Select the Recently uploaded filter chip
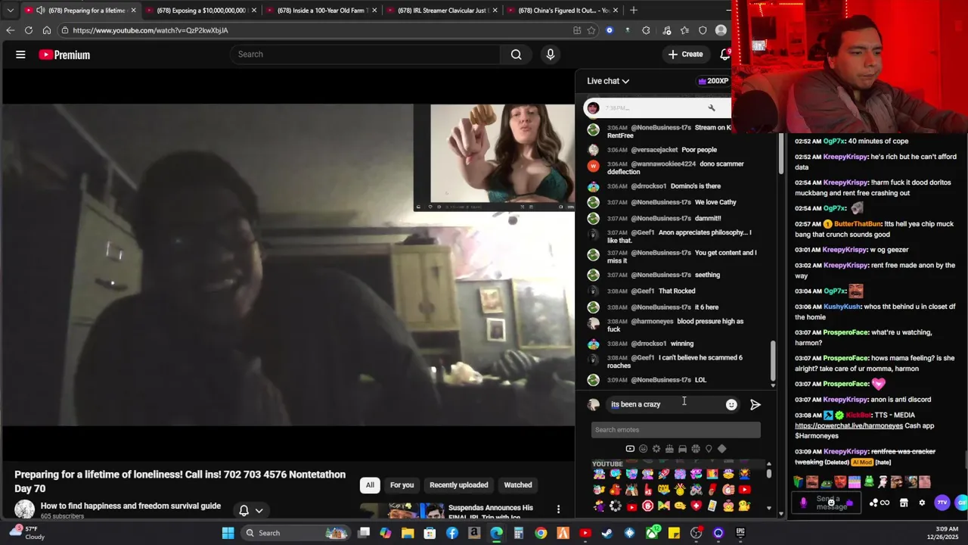The width and height of the screenshot is (968, 545). (458, 485)
